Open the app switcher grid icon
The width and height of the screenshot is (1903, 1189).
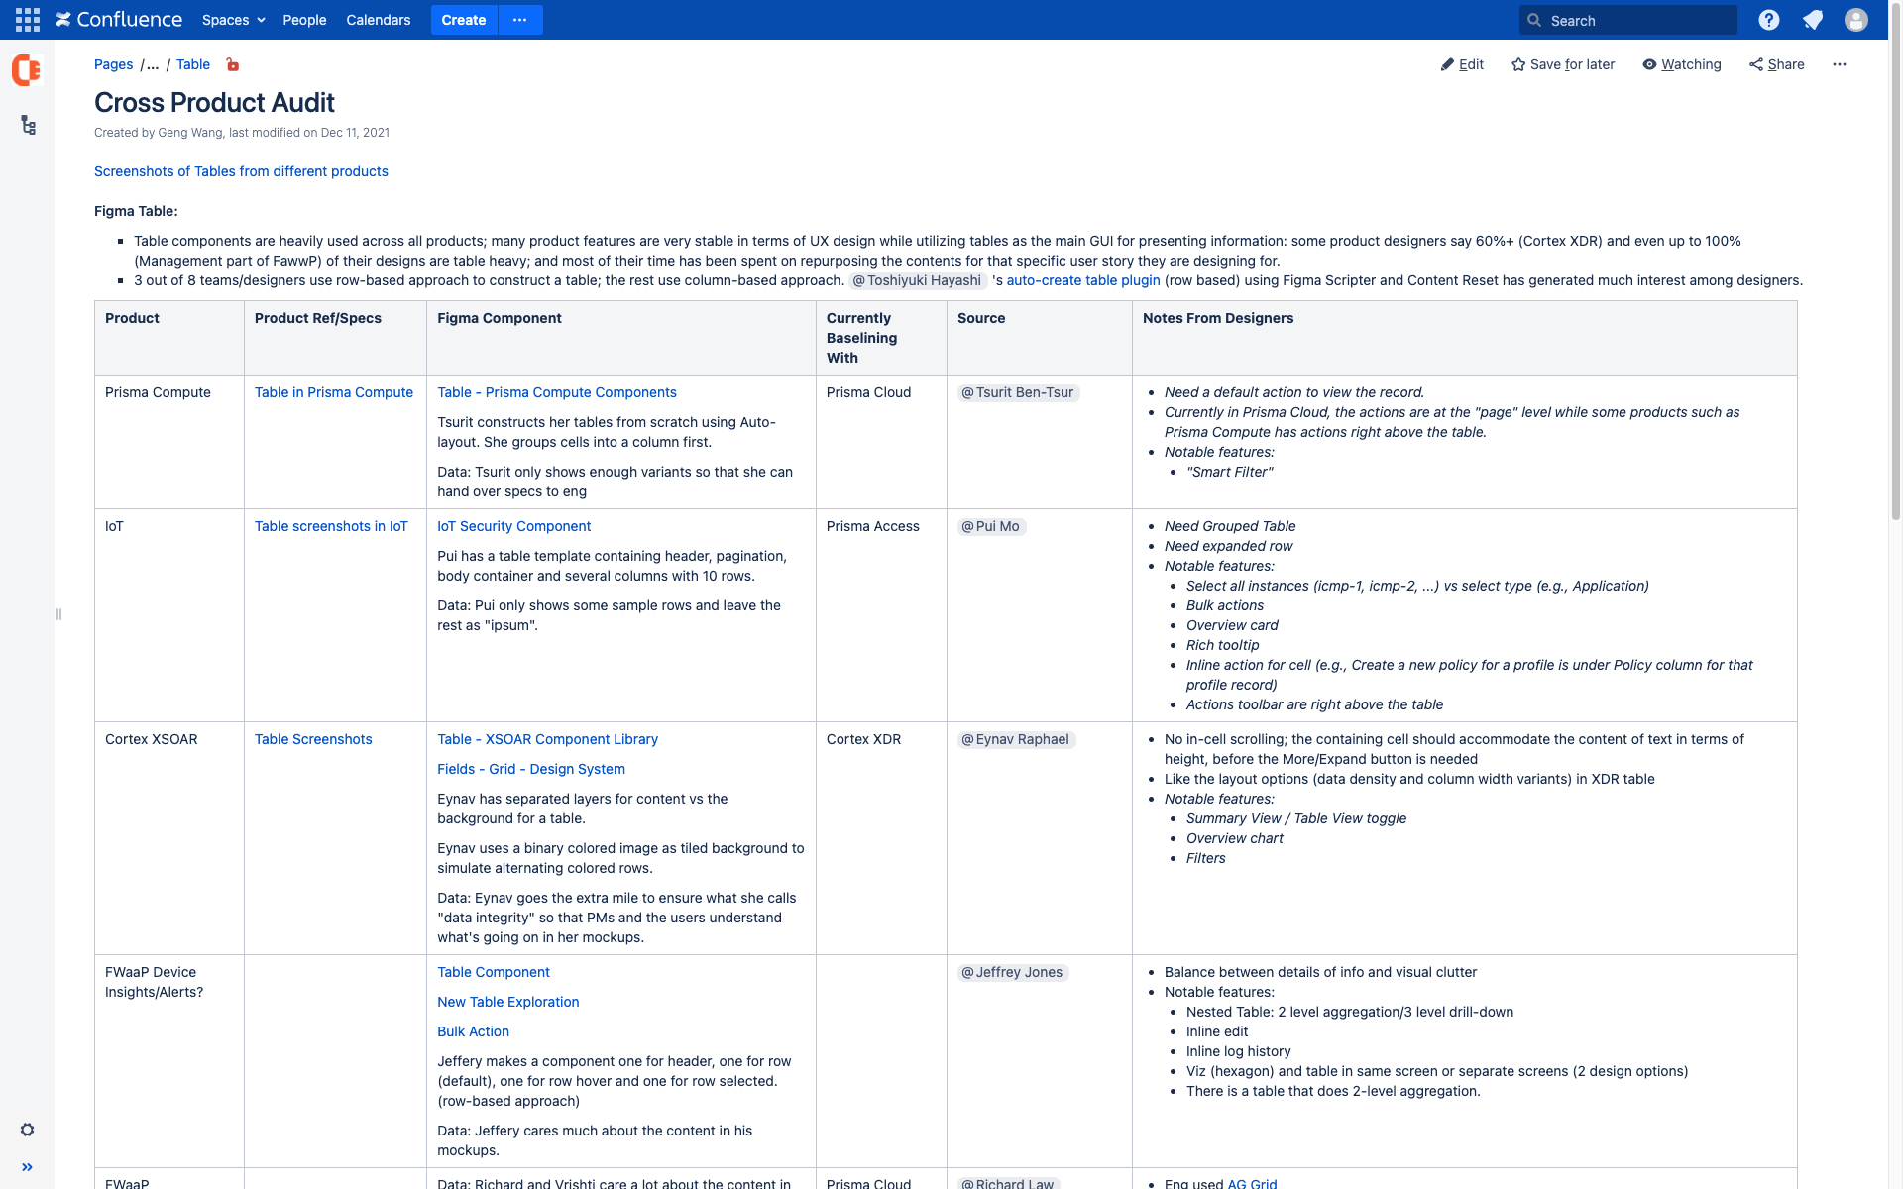point(28,20)
